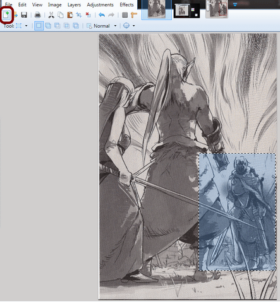Switch to the third image thumbnail with red box
Viewport: 280px width, 302px height.
217,9
